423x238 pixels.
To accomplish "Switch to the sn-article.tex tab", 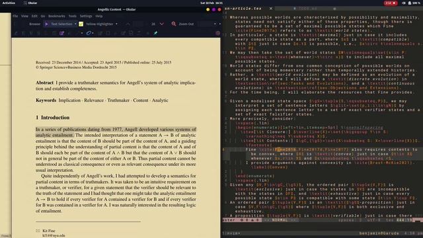I will pyautogui.click(x=243, y=9).
